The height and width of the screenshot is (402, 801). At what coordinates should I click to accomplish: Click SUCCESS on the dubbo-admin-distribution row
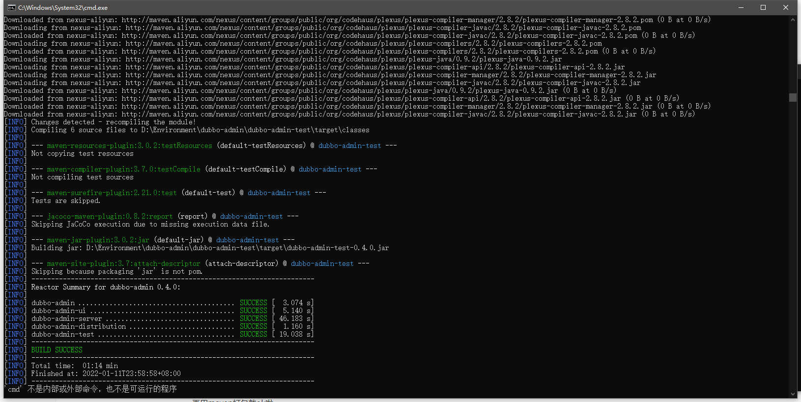coord(254,326)
